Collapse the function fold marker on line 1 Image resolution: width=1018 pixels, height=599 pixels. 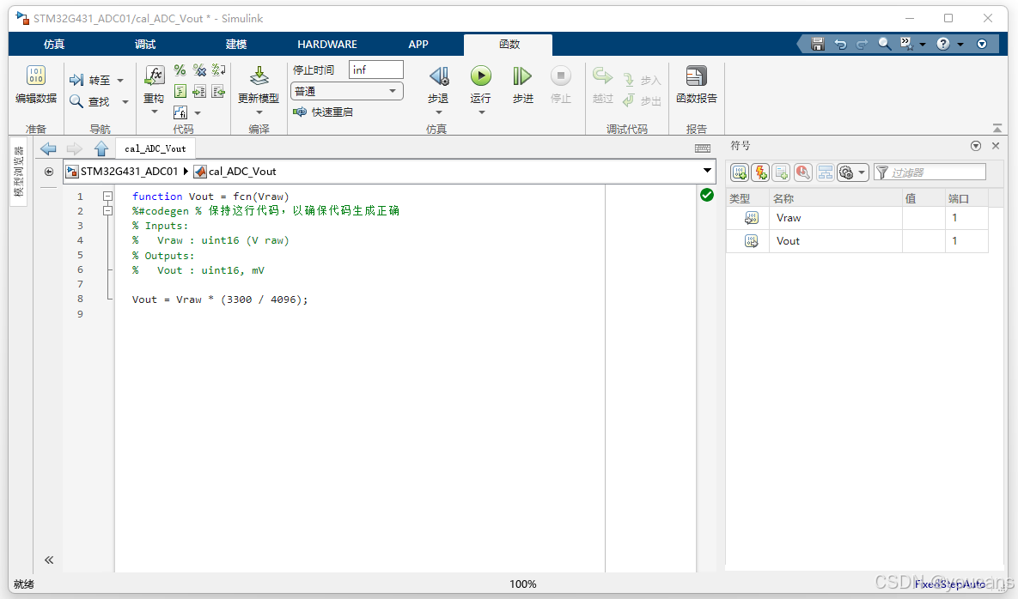107,196
